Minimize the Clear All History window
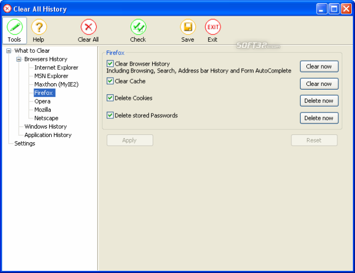This screenshot has height=273, width=355. [321, 9]
